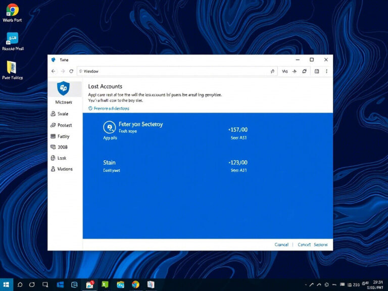Open the Windows Start menu
This screenshot has height=291, width=388.
coord(7,284)
